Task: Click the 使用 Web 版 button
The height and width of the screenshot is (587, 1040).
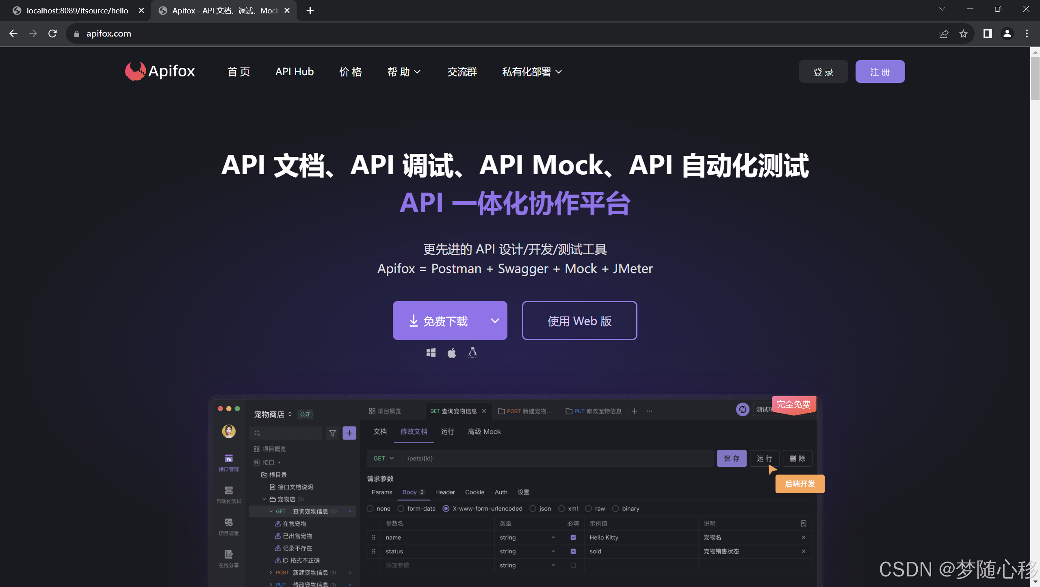Action: [x=579, y=321]
